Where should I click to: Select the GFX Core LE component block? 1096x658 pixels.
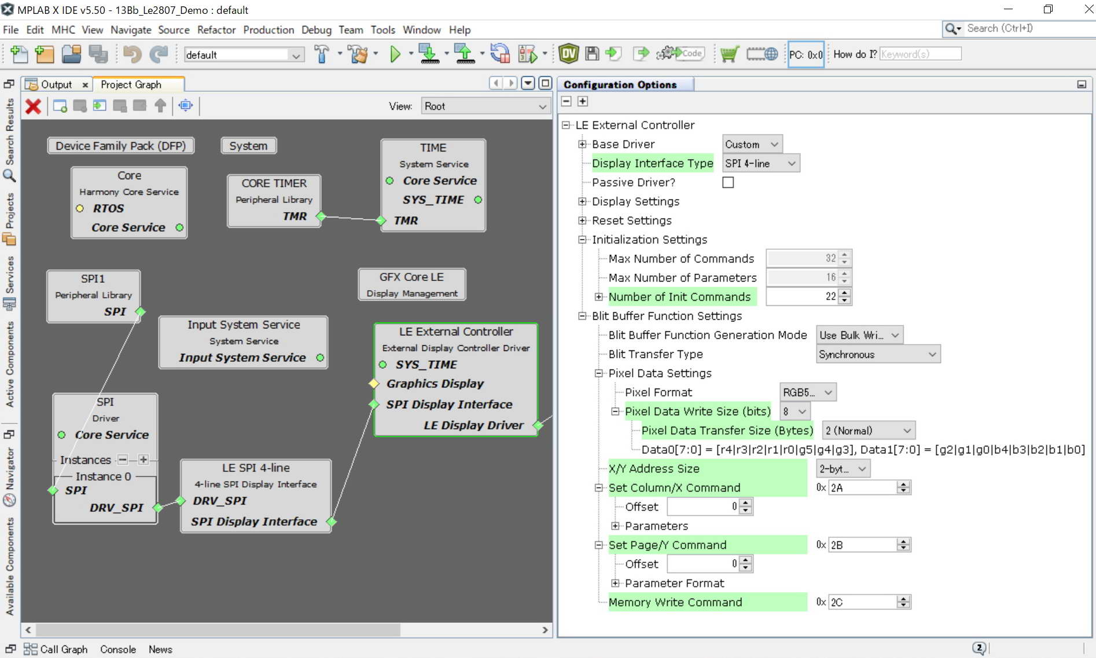(411, 284)
